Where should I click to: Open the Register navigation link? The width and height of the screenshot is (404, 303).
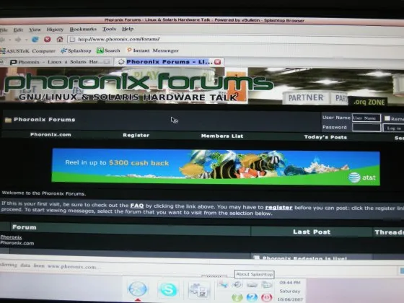(x=136, y=136)
